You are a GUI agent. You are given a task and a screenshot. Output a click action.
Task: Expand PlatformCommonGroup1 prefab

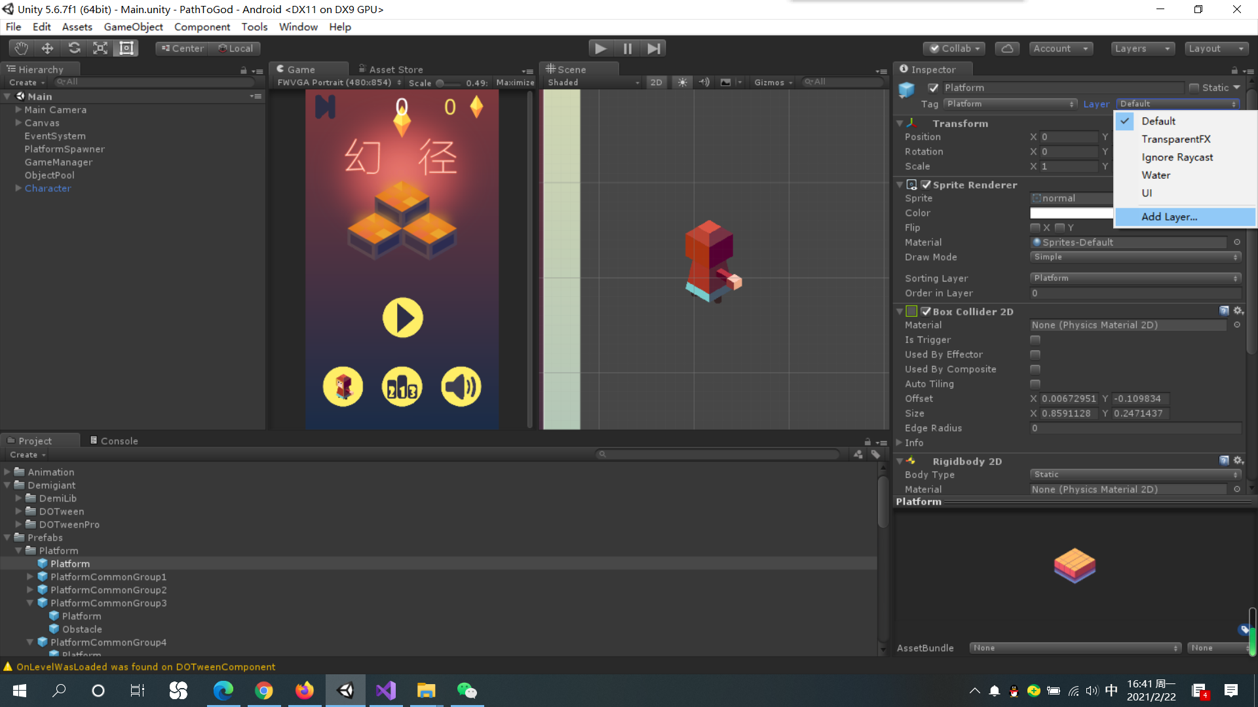pos(30,577)
